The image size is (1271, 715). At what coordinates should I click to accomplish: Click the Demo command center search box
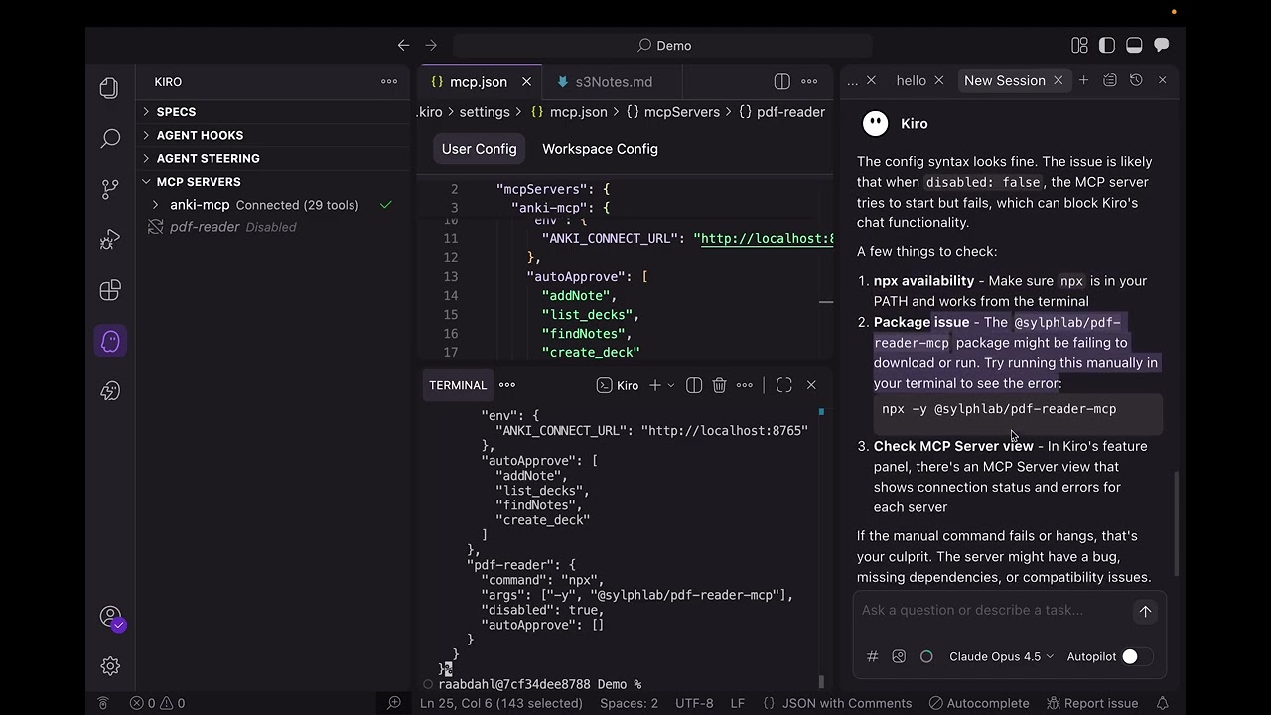662,45
